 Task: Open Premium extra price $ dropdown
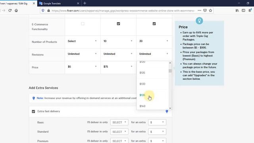click(157, 141)
